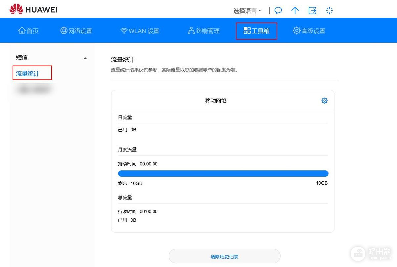Click the 工具箱 grid icon
Image resolution: width=397 pixels, height=267 pixels.
247,31
